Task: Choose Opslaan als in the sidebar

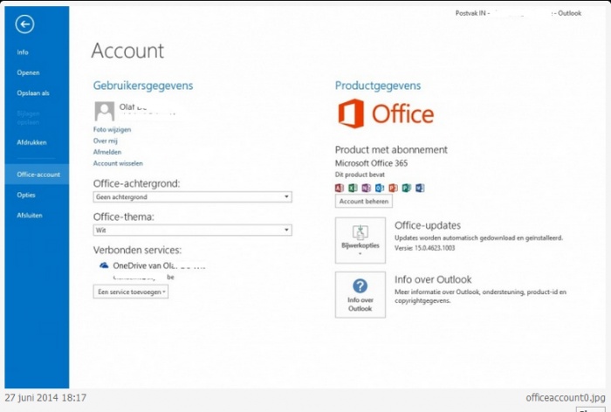Action: point(33,93)
